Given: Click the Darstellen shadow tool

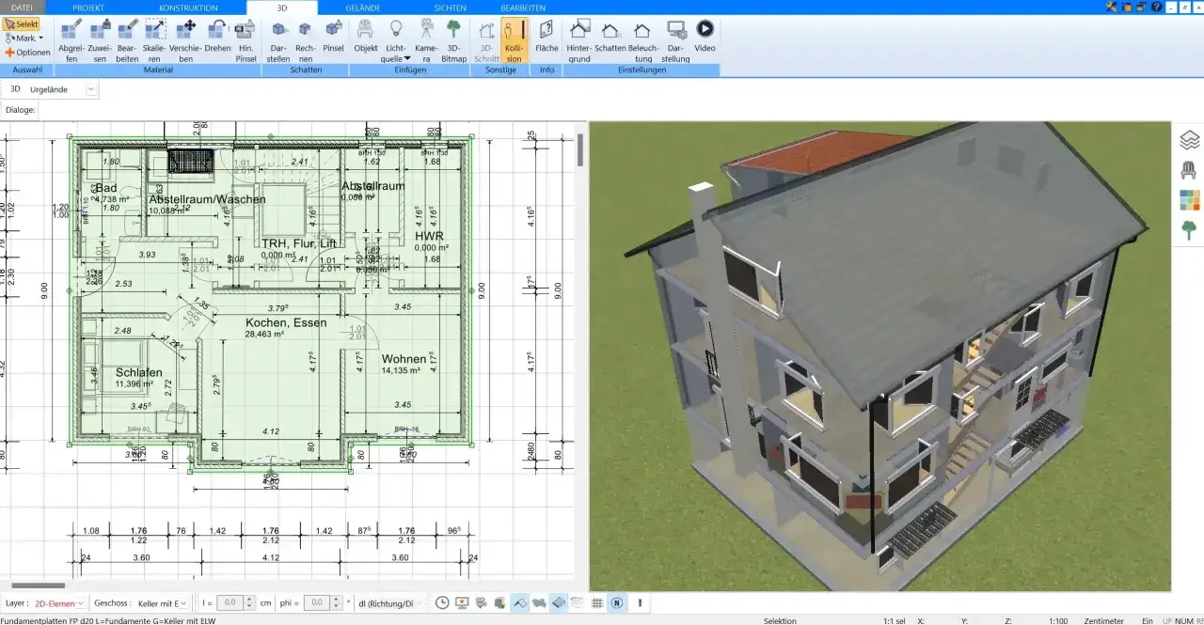Looking at the screenshot, I should pyautogui.click(x=278, y=40).
